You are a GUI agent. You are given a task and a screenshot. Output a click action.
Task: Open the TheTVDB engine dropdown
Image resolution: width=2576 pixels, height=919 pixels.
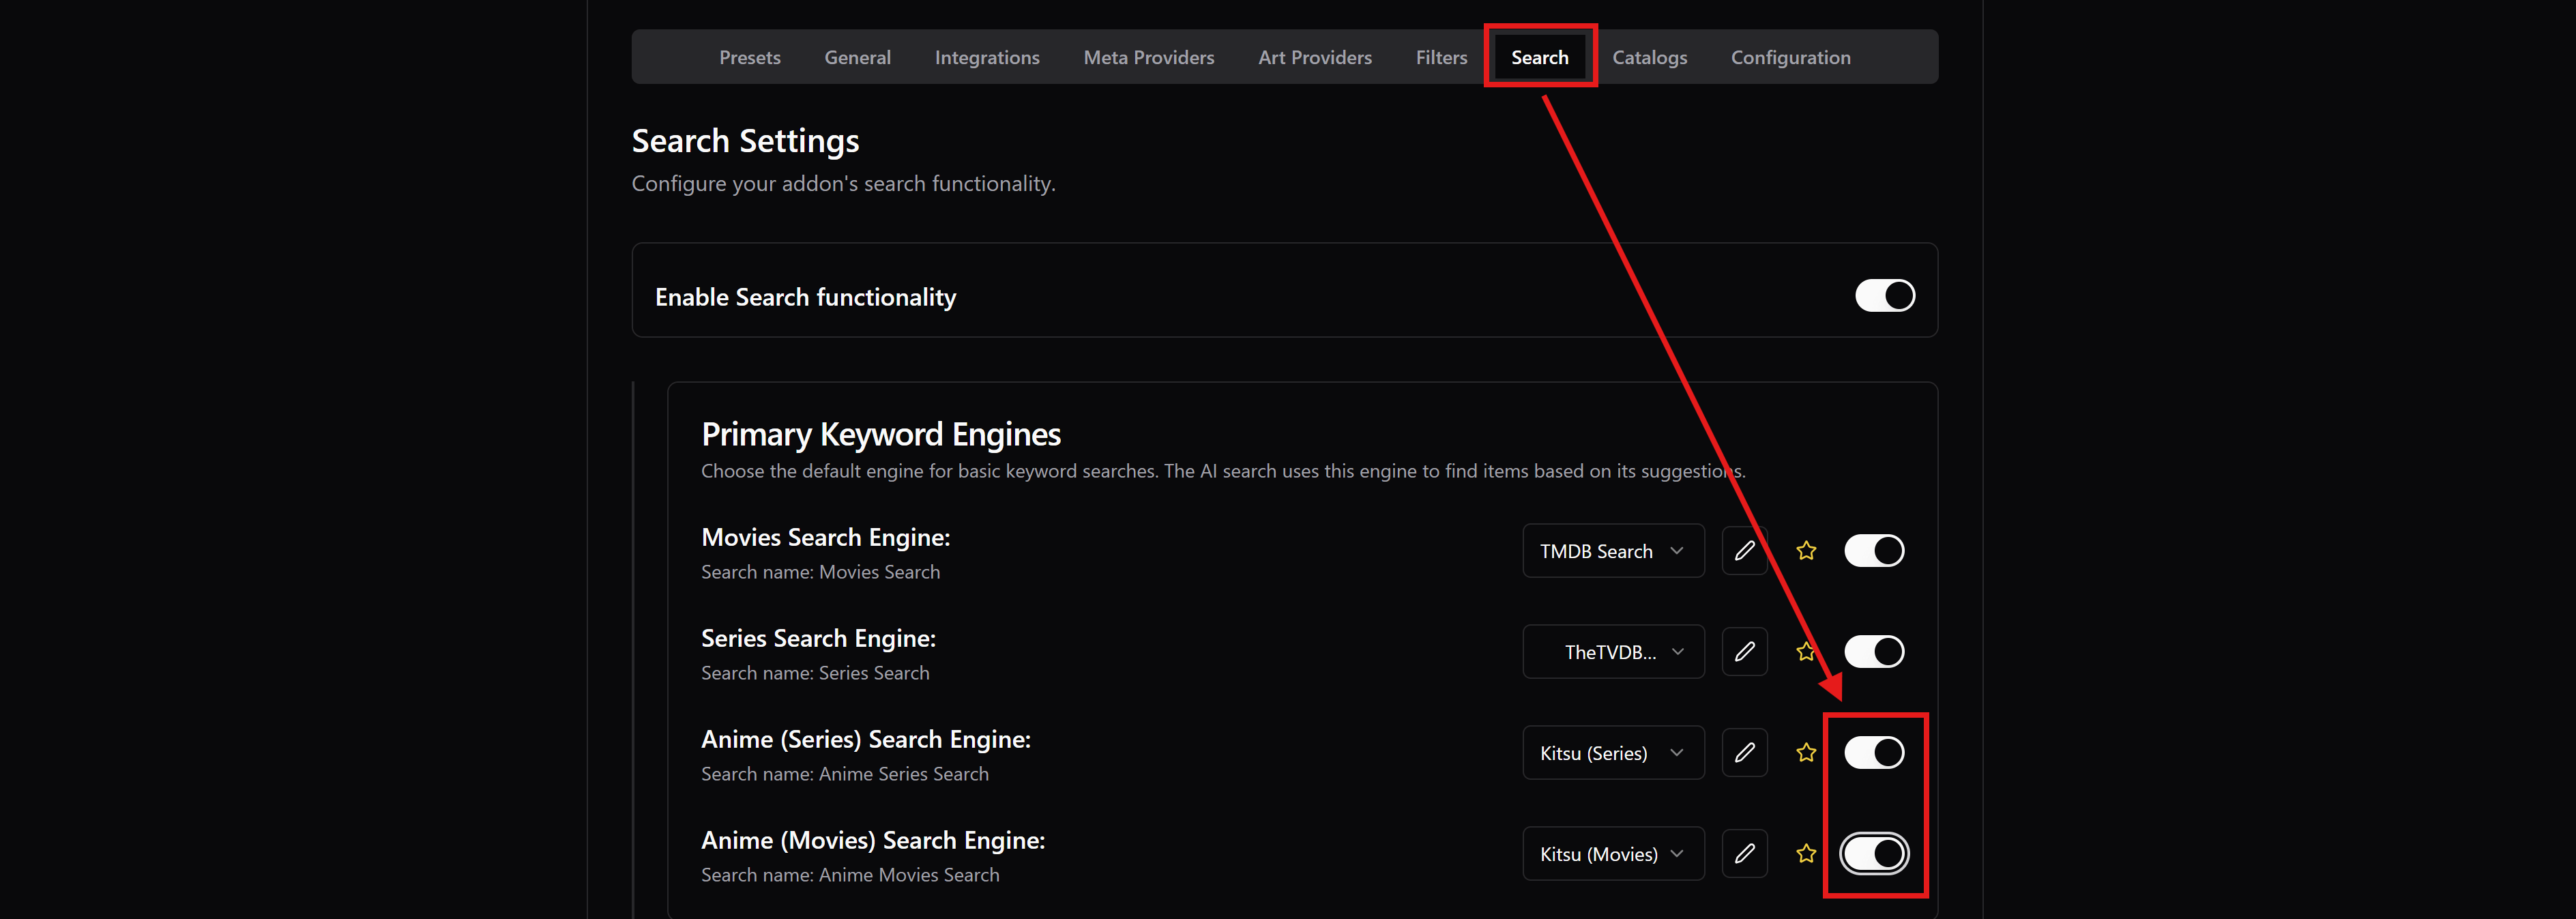tap(1613, 652)
